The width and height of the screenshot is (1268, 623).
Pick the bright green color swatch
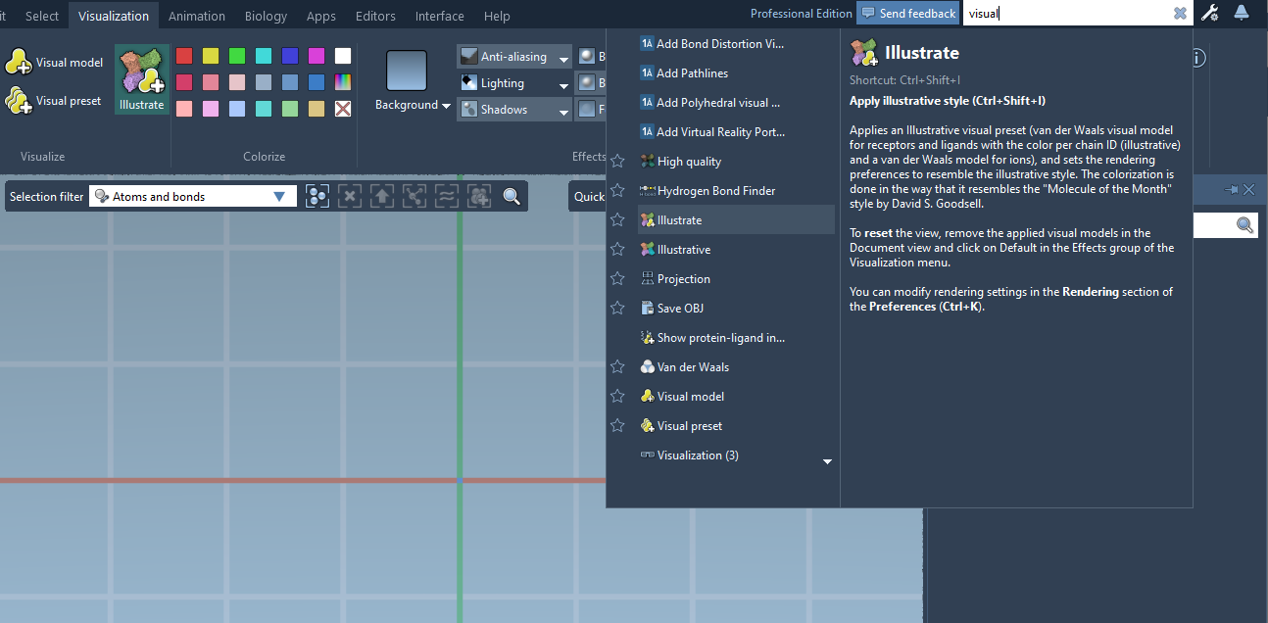[x=237, y=56]
